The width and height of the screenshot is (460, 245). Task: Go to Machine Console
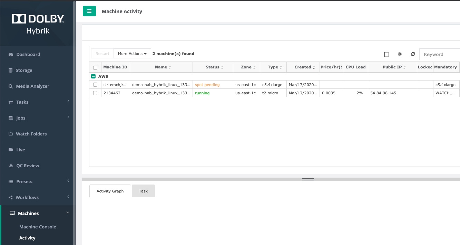pyautogui.click(x=38, y=227)
